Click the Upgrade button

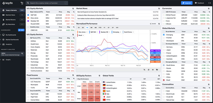187,3
